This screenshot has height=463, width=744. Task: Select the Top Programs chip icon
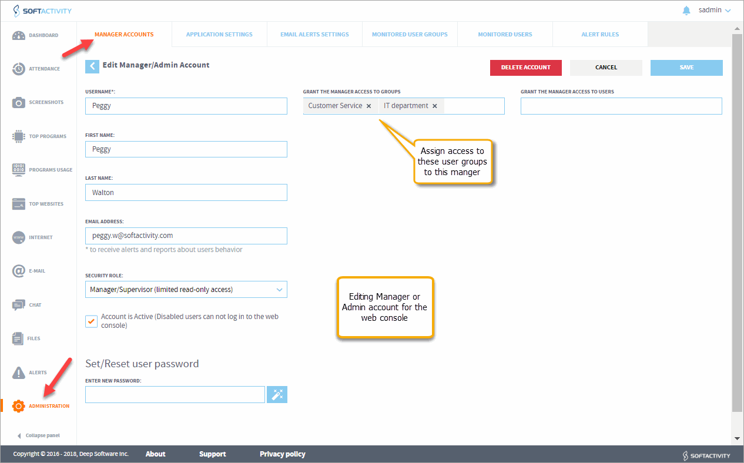click(x=19, y=136)
